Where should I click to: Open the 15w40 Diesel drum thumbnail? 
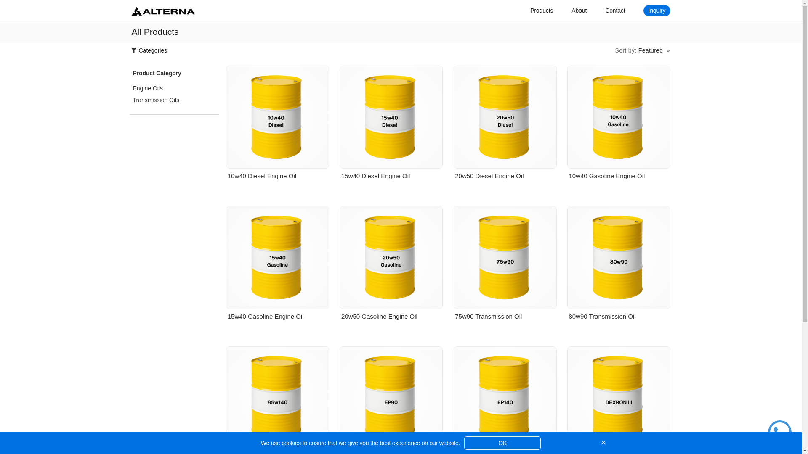coord(391,117)
